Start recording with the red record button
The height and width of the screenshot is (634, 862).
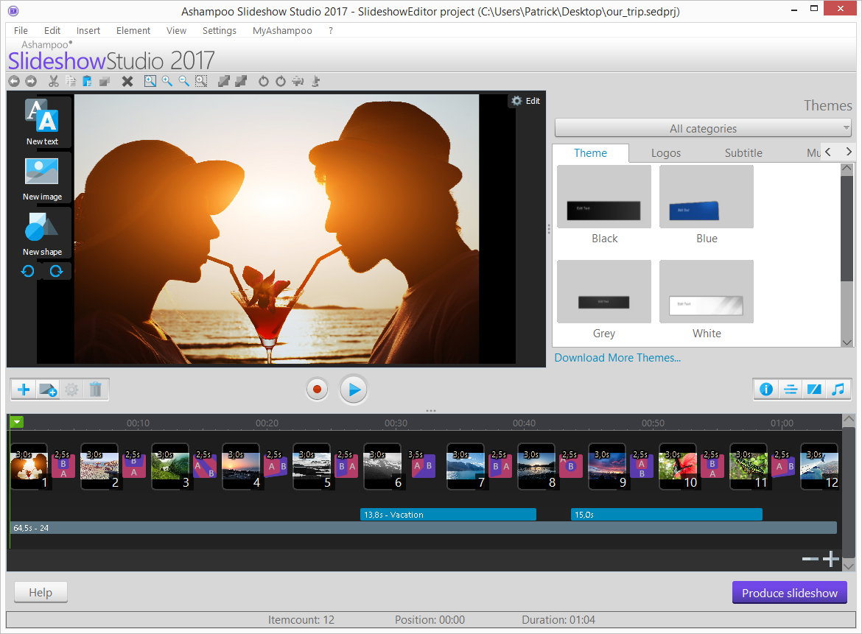point(318,390)
